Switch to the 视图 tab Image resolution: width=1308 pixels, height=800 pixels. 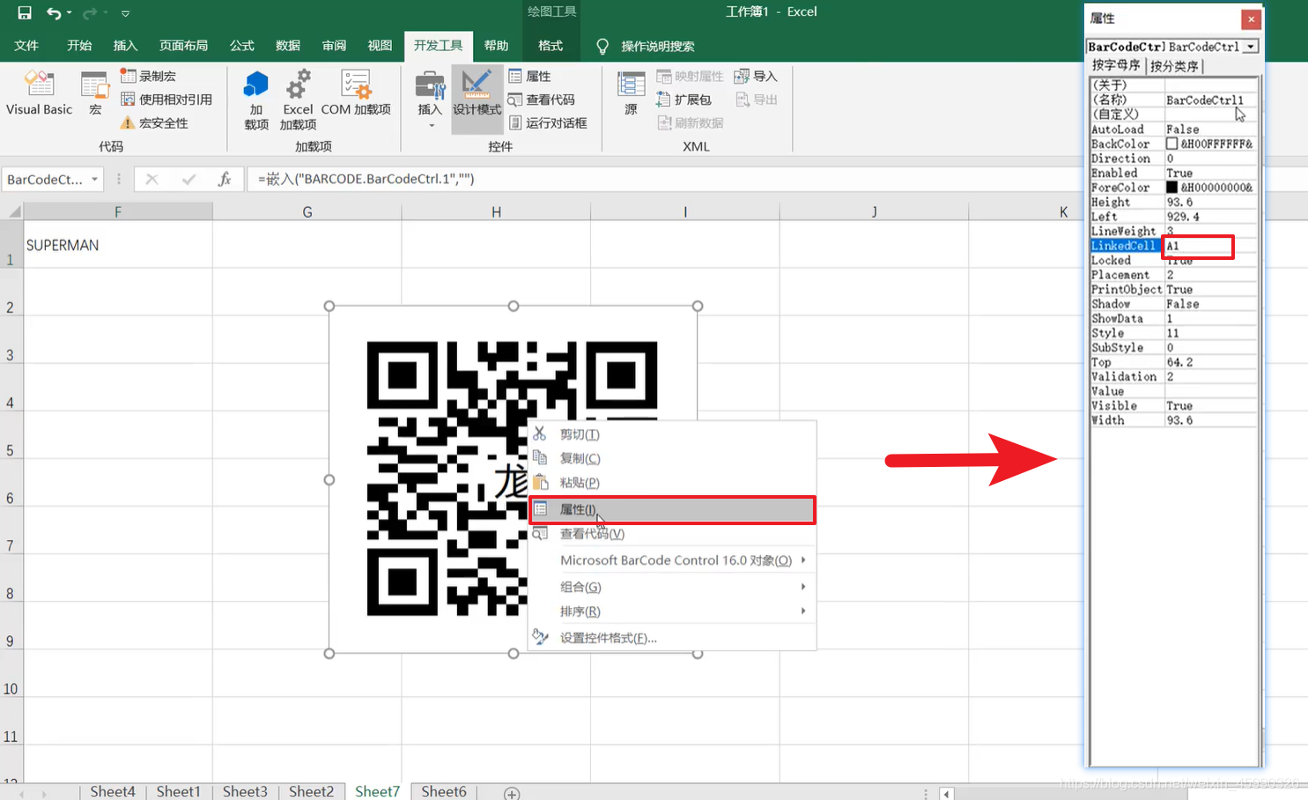(380, 46)
